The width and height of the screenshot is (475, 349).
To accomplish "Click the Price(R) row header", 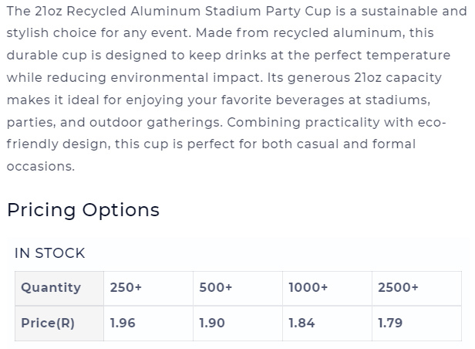I will click(x=59, y=324).
